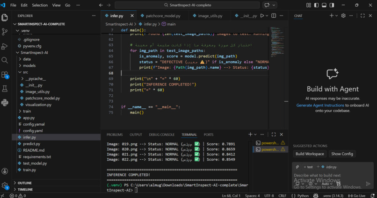
Task: Collapse the .venv folder
Action: [18, 31]
